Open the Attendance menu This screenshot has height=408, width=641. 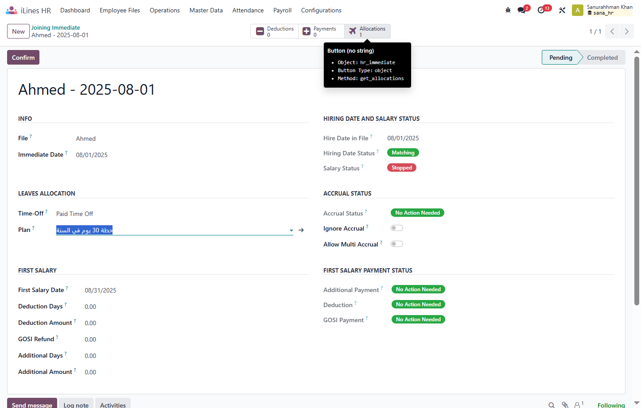248,10
